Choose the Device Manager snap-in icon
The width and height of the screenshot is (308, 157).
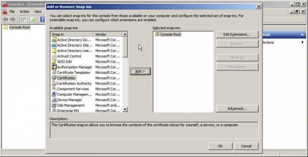(54, 100)
